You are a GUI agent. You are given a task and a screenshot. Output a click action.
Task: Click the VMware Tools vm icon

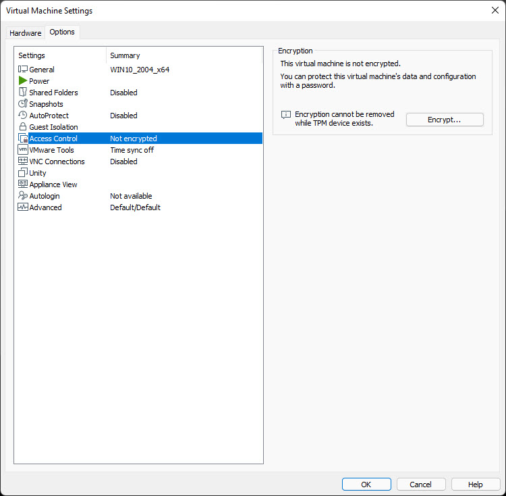22,149
